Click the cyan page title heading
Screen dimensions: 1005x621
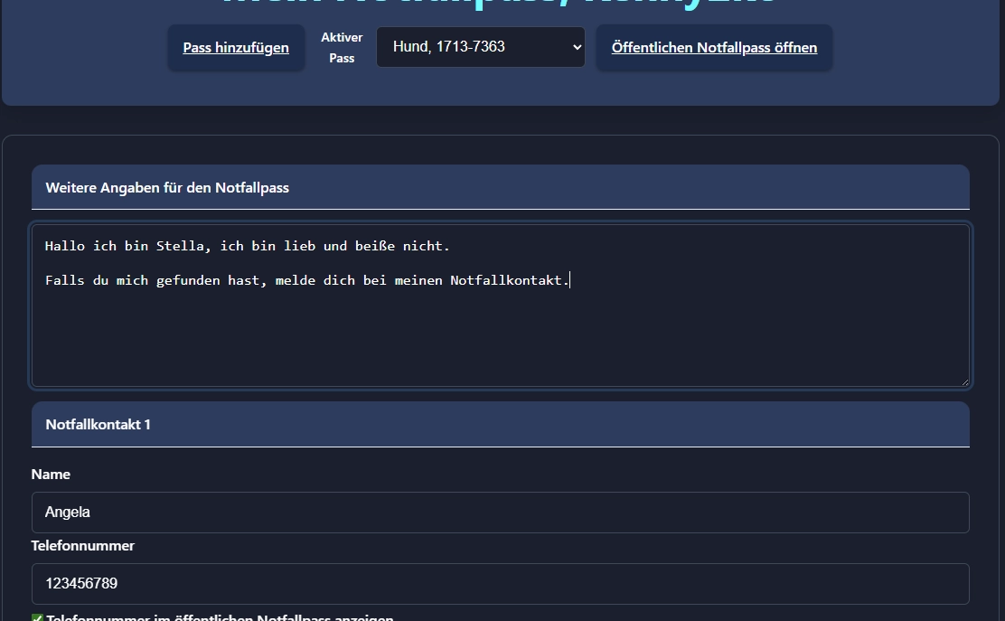pos(500,4)
